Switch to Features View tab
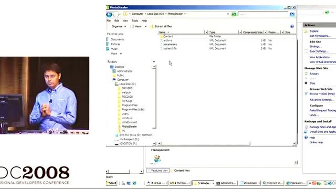Screen dimensions: 336x189 pos(158,171)
